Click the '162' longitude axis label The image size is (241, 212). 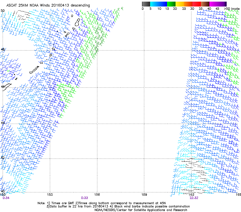191,195
